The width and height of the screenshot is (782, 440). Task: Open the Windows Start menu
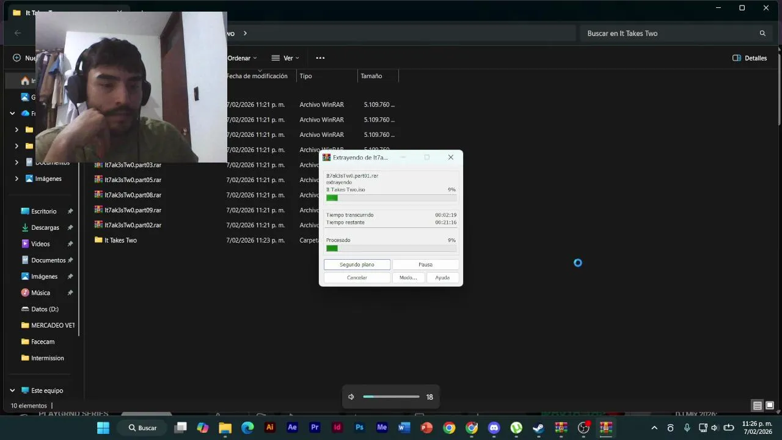click(103, 428)
